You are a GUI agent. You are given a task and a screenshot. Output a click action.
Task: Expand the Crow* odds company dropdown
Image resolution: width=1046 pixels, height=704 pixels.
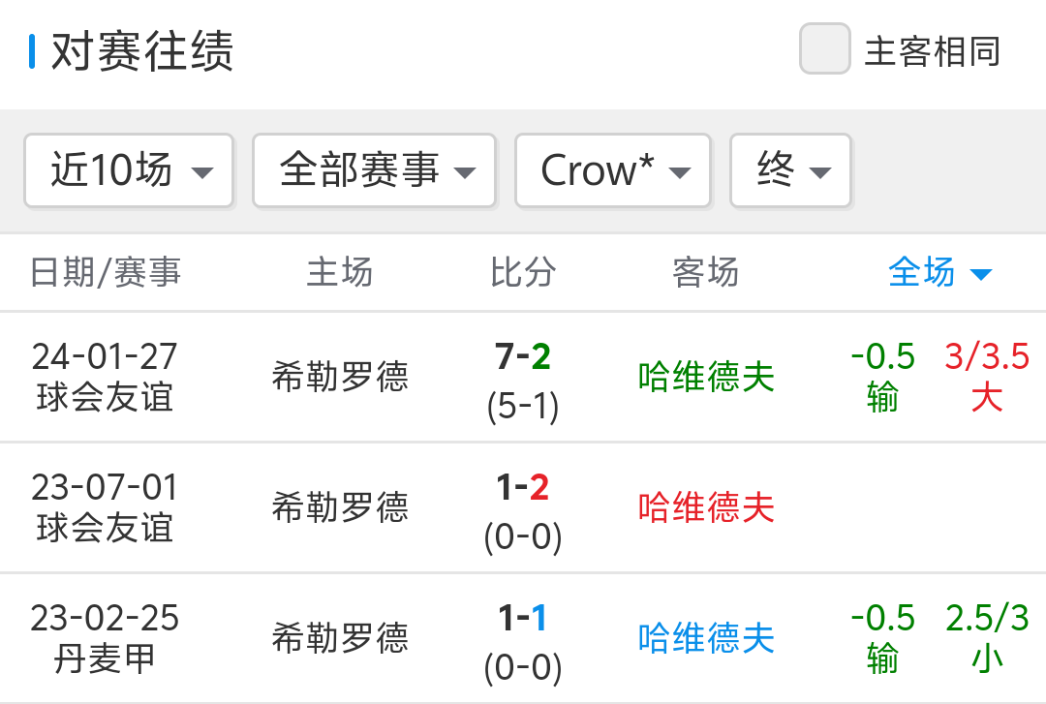click(613, 170)
